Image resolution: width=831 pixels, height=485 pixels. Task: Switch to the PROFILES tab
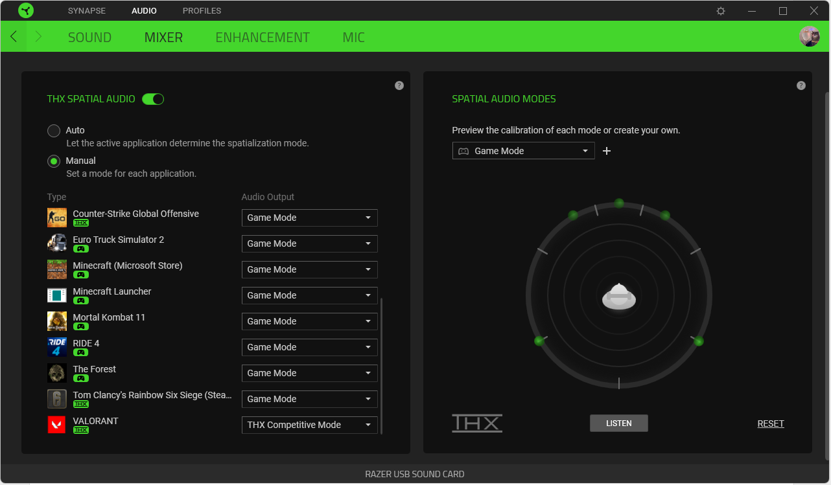pyautogui.click(x=202, y=11)
